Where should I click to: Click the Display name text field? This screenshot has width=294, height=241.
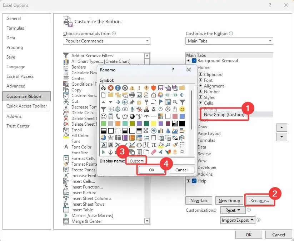coord(162,161)
